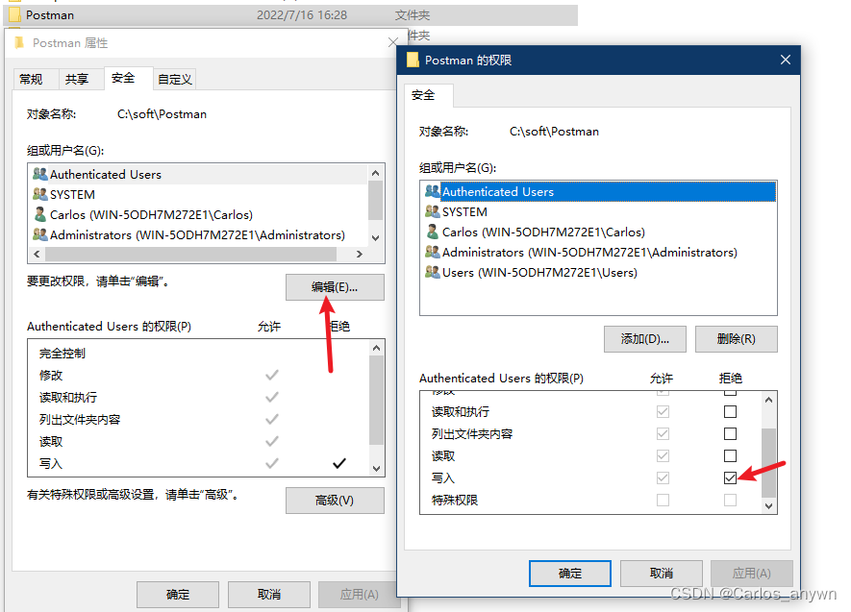
Task: Click folder icon in Postman 属性 title bar
Action: [19, 43]
